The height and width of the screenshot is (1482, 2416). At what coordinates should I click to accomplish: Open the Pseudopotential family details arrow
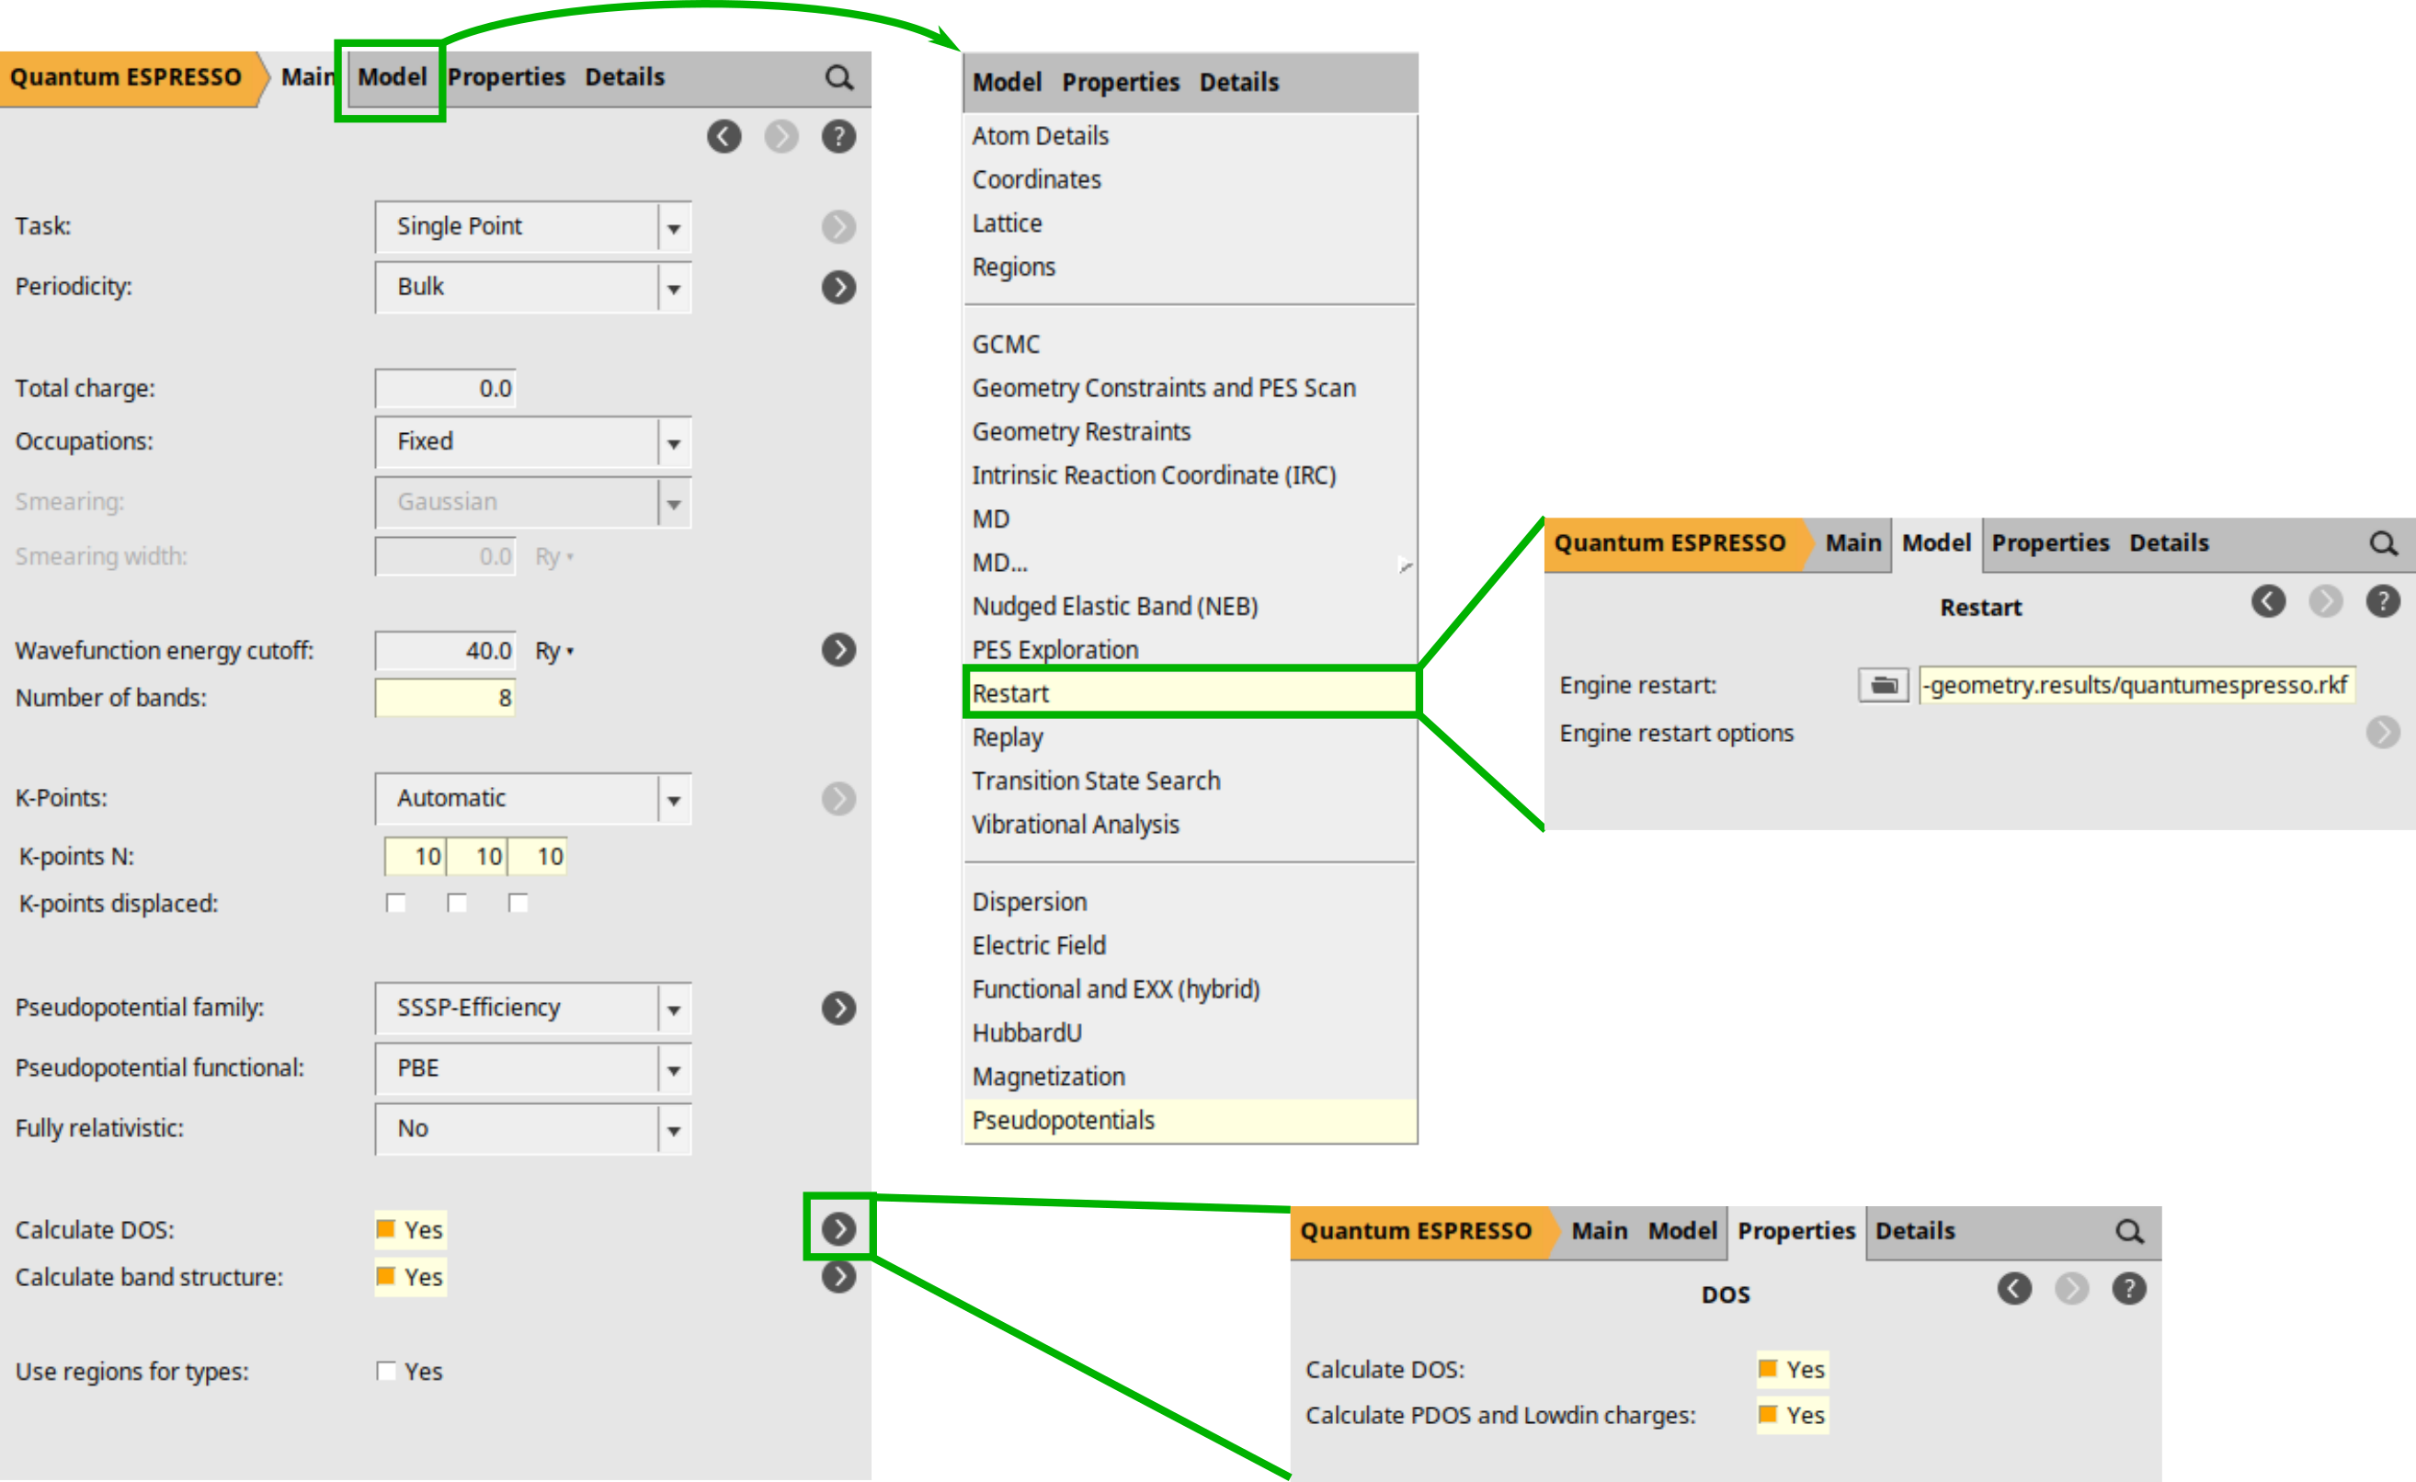click(838, 1008)
